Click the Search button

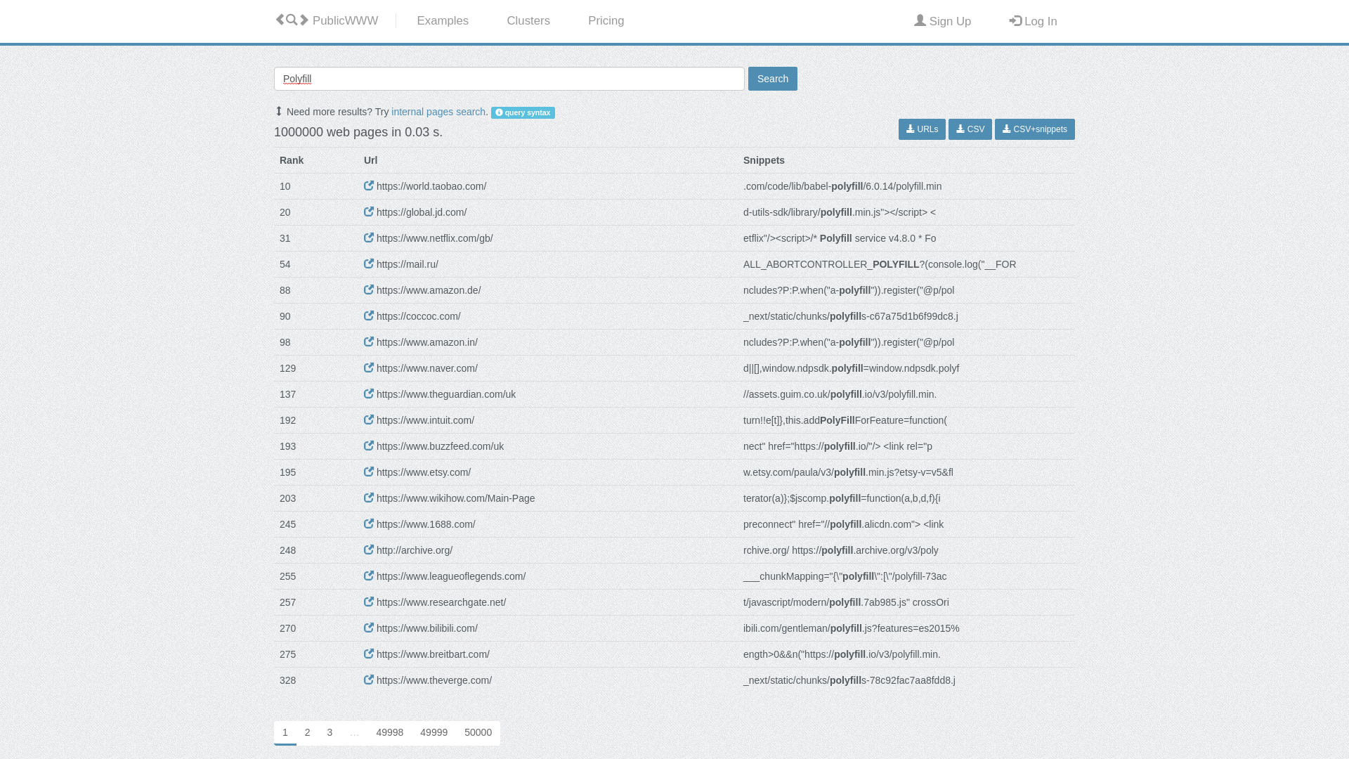click(x=773, y=79)
